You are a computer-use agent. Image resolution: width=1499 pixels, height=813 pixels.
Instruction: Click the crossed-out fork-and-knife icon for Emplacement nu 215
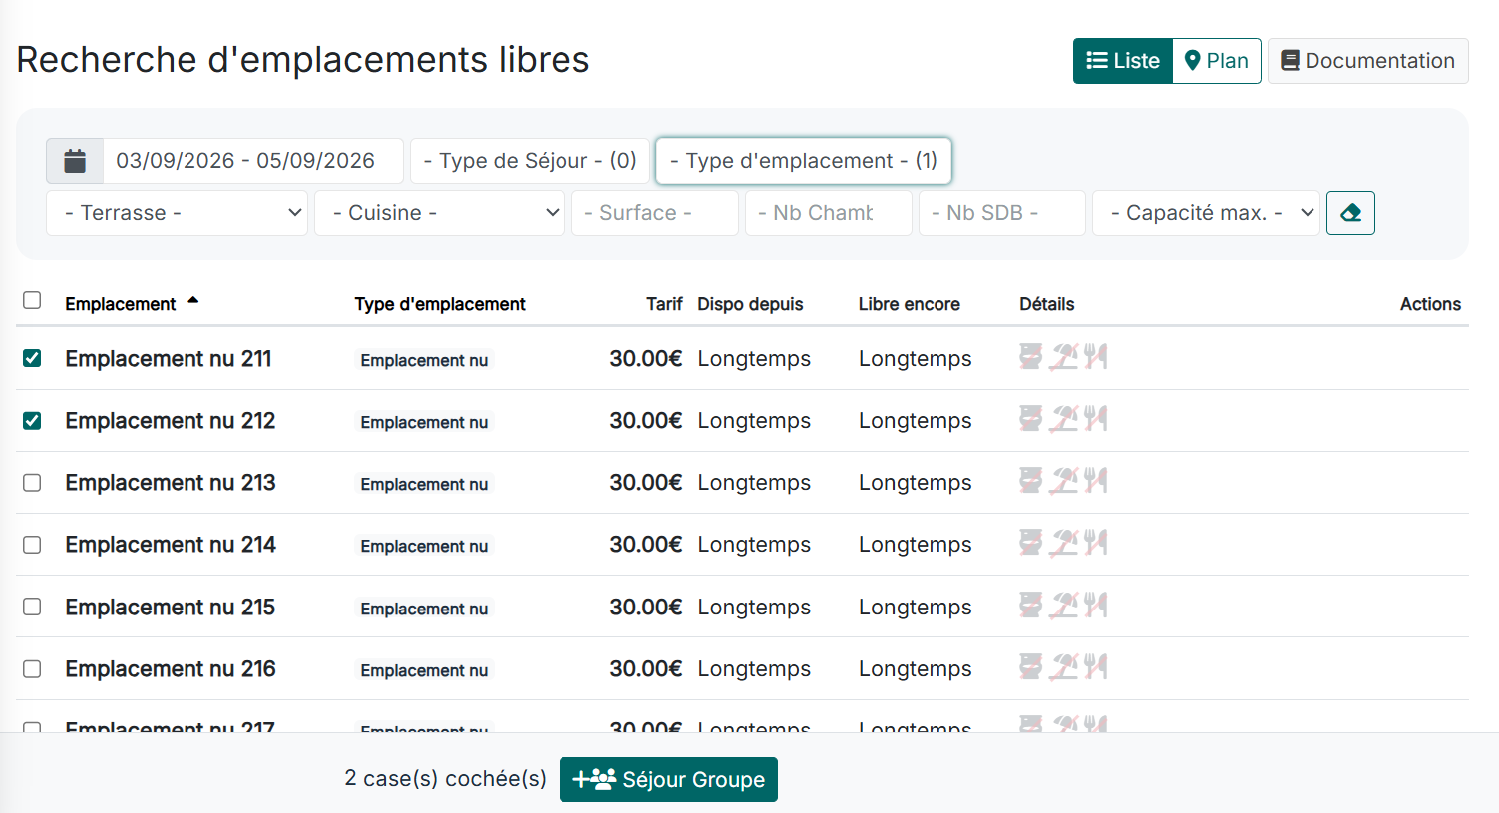point(1096,606)
